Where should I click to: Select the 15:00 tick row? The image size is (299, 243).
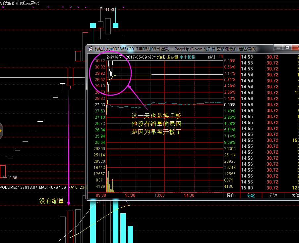(x=270, y=188)
